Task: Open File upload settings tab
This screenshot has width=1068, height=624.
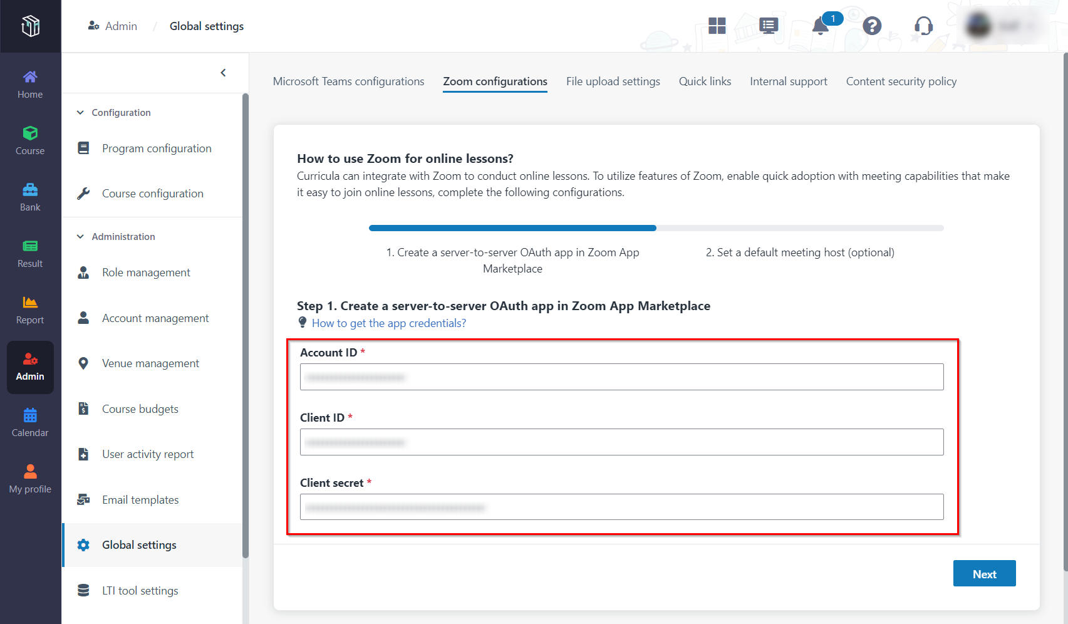Action: pyautogui.click(x=613, y=81)
